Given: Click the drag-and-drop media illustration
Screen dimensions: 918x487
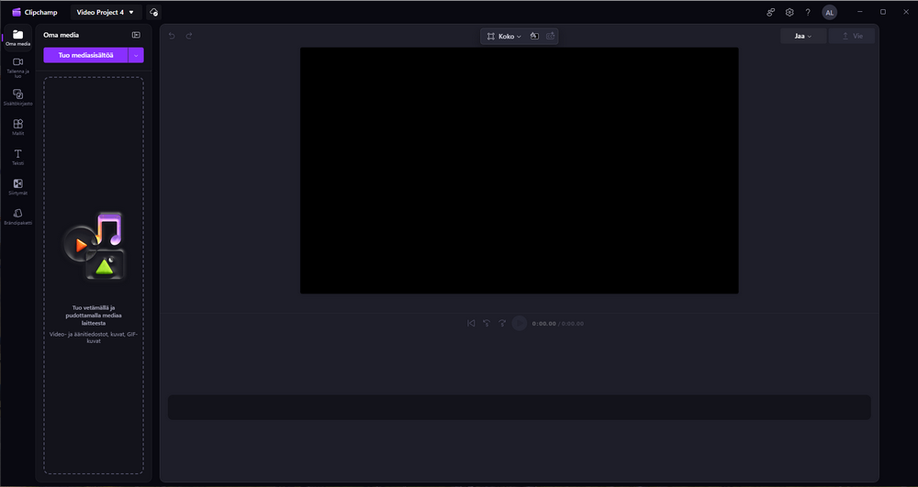Looking at the screenshot, I should point(94,246).
